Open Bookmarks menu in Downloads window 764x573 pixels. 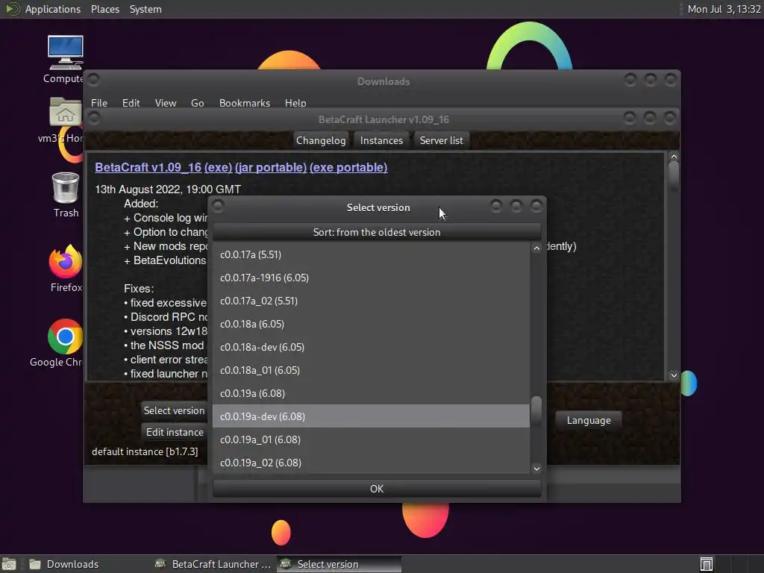(245, 103)
